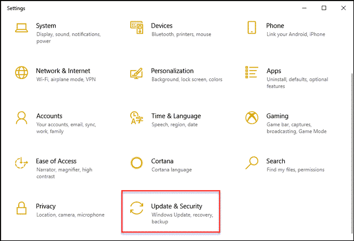Close the Settings window
Screen dimensions: 354x241
344,8
